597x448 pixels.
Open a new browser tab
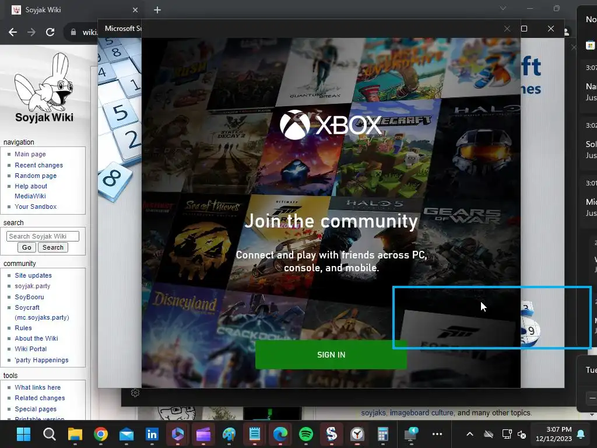tap(157, 10)
